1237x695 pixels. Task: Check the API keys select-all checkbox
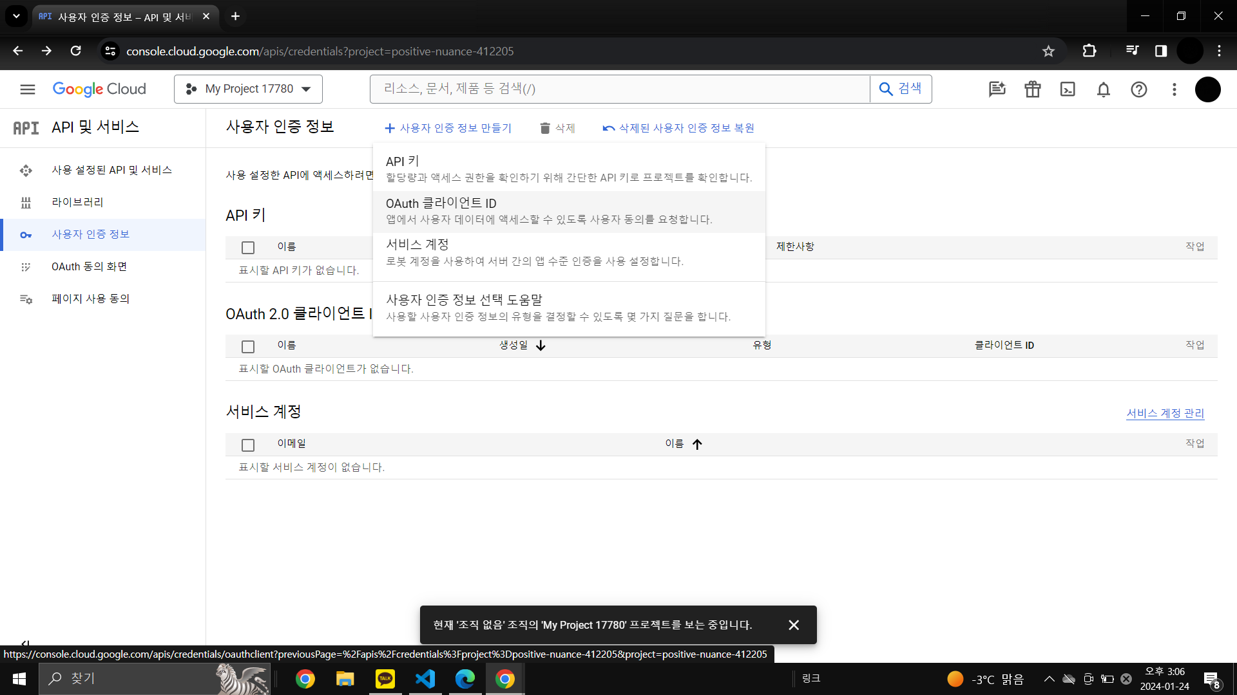[248, 248]
